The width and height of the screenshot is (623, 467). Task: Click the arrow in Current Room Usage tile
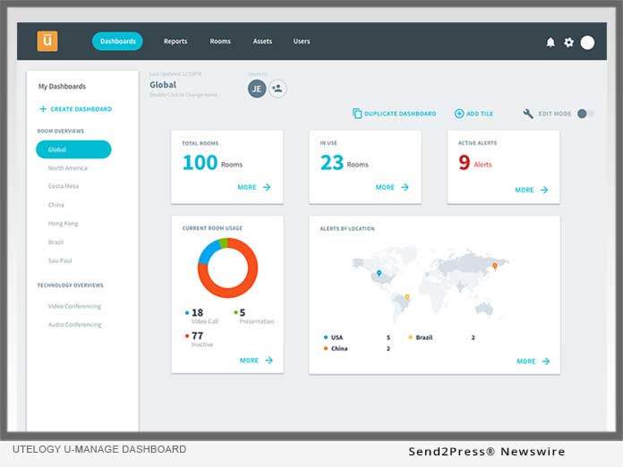pyautogui.click(x=269, y=361)
